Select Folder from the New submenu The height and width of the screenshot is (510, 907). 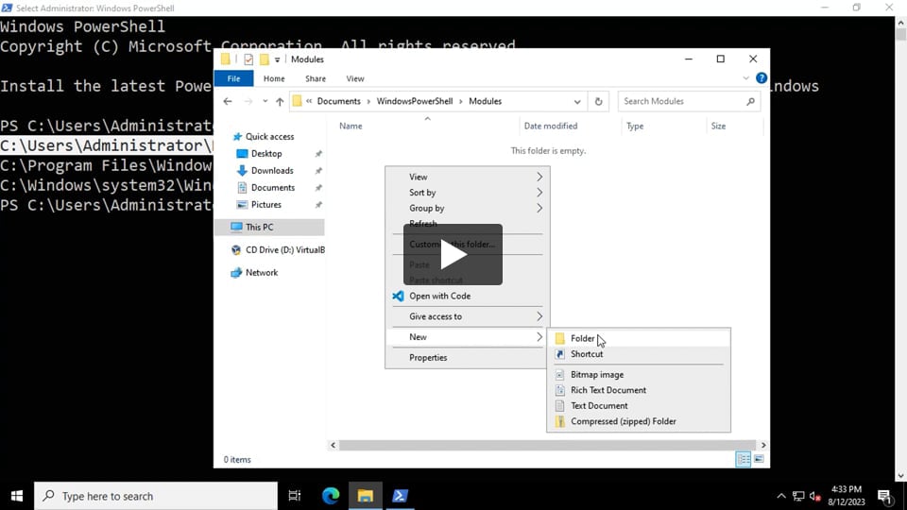583,338
